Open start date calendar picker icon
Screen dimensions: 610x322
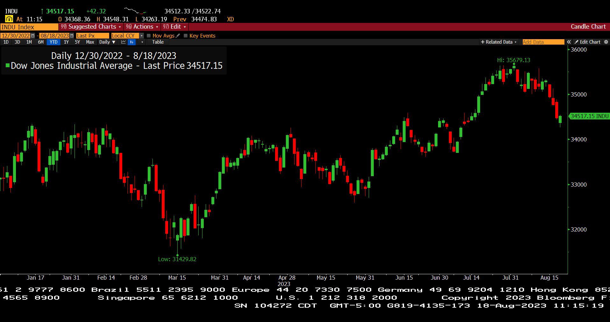point(33,36)
